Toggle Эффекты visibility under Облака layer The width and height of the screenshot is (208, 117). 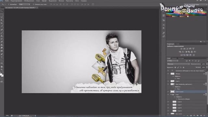pos(173,76)
